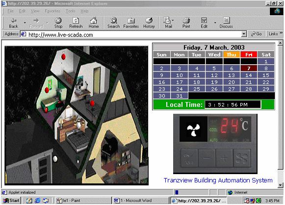Screen dimensions: 285x205
Task: Increase temperature with plus button
Action: (x=224, y=158)
